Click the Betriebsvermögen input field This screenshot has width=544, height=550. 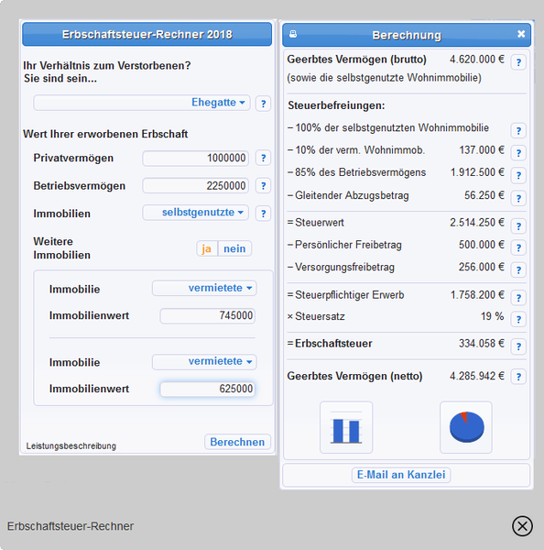196,185
